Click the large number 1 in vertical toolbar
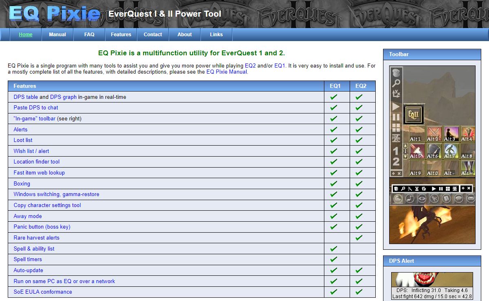This screenshot has width=489, height=301. point(396,151)
